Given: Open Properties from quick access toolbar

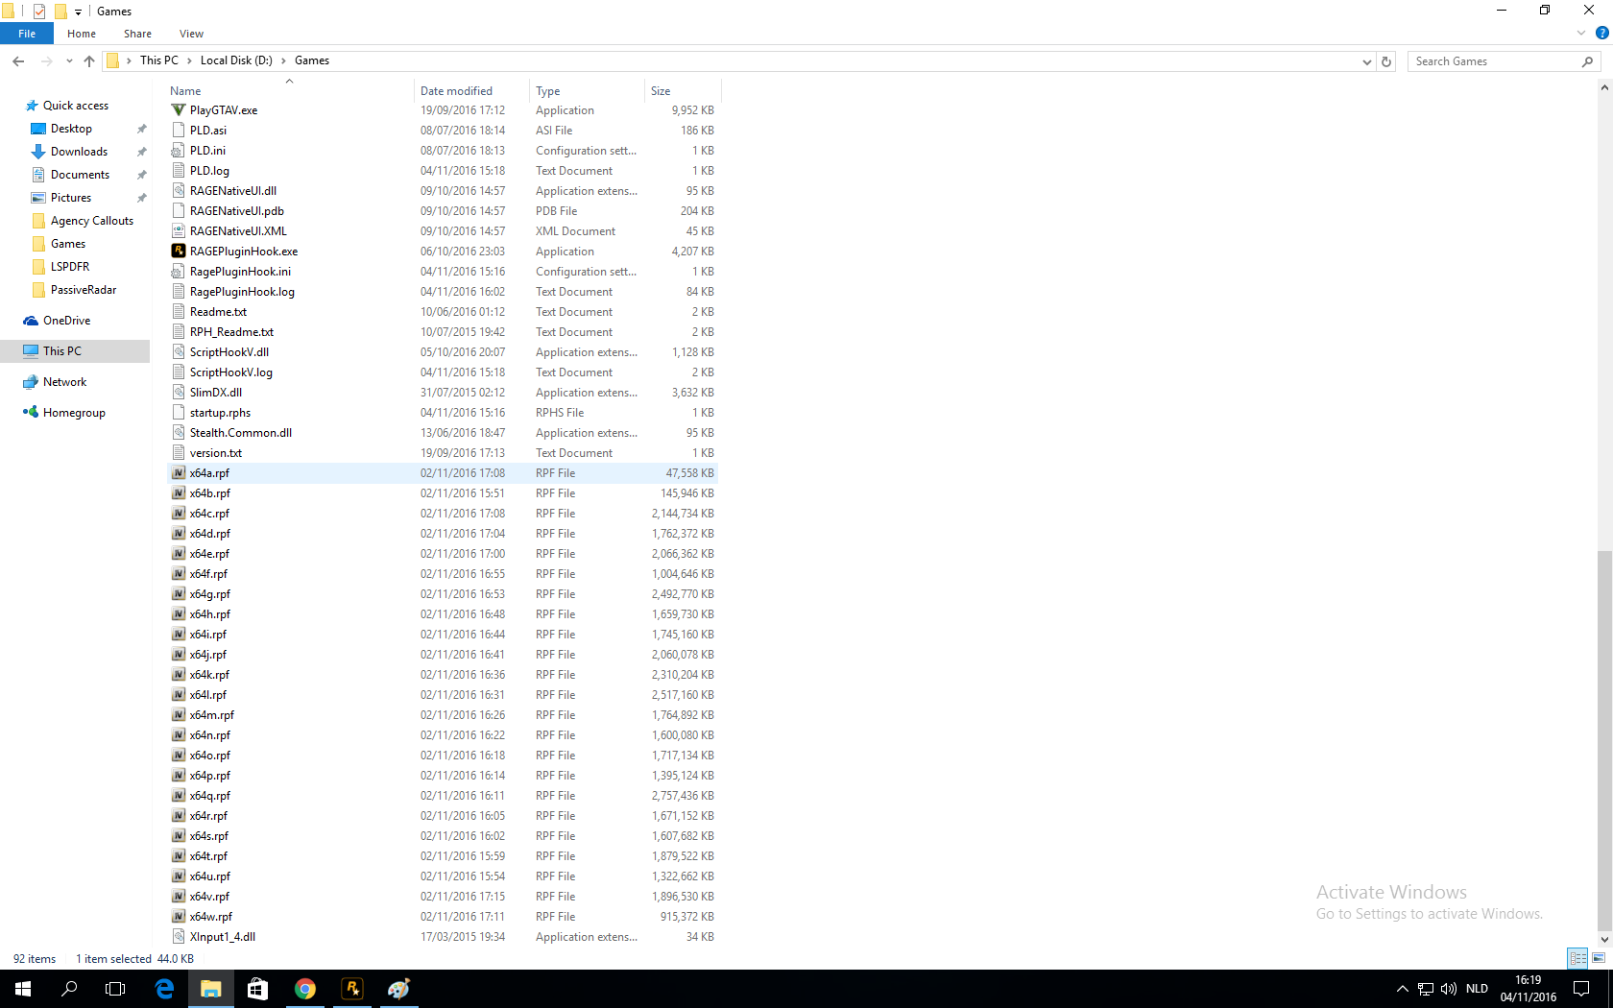Looking at the screenshot, I should (x=39, y=12).
